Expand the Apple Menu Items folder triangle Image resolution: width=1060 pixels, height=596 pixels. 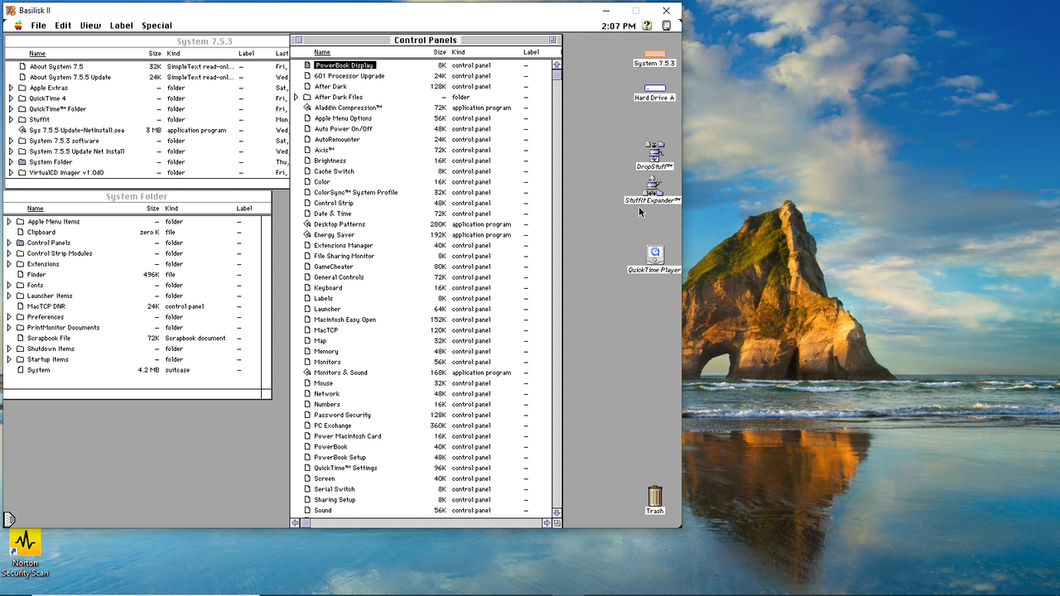[9, 222]
